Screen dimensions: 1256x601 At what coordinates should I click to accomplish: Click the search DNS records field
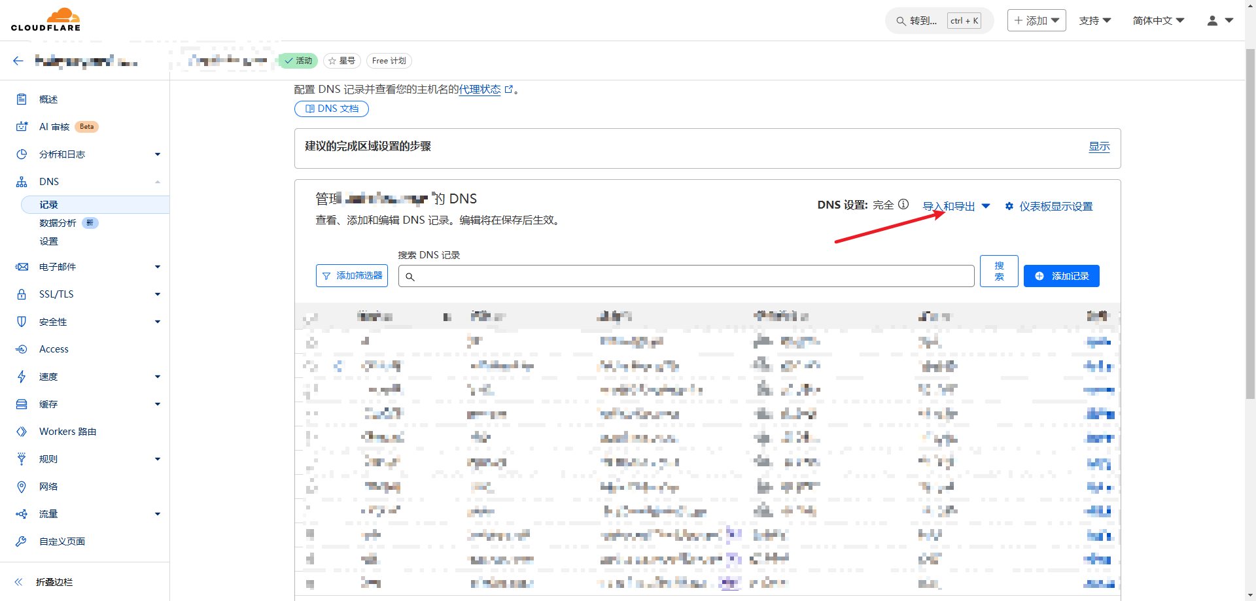[x=687, y=276]
